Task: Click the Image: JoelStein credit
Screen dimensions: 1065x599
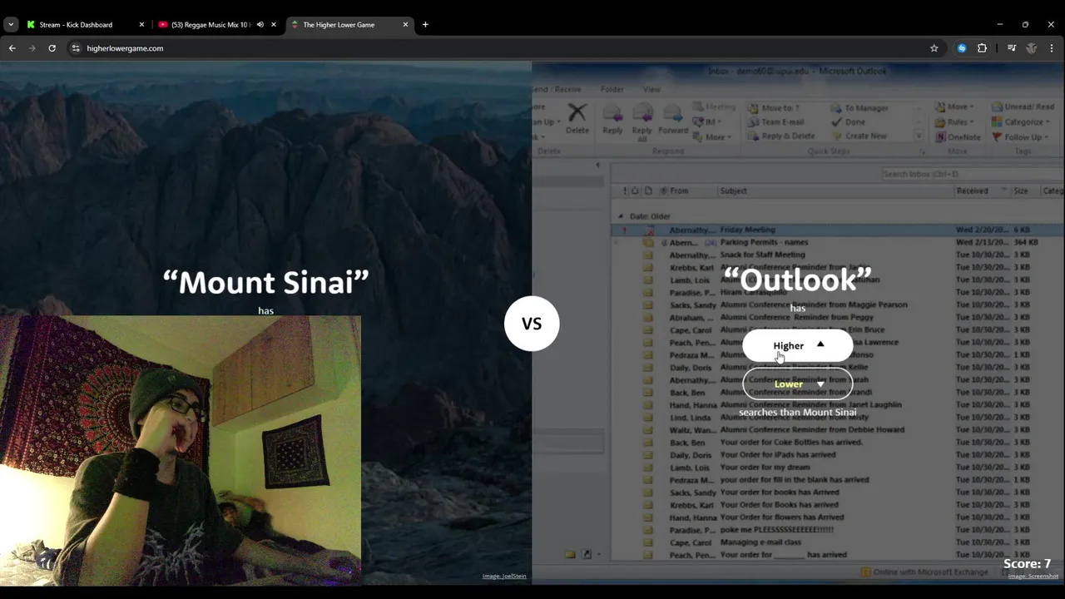Action: (504, 576)
